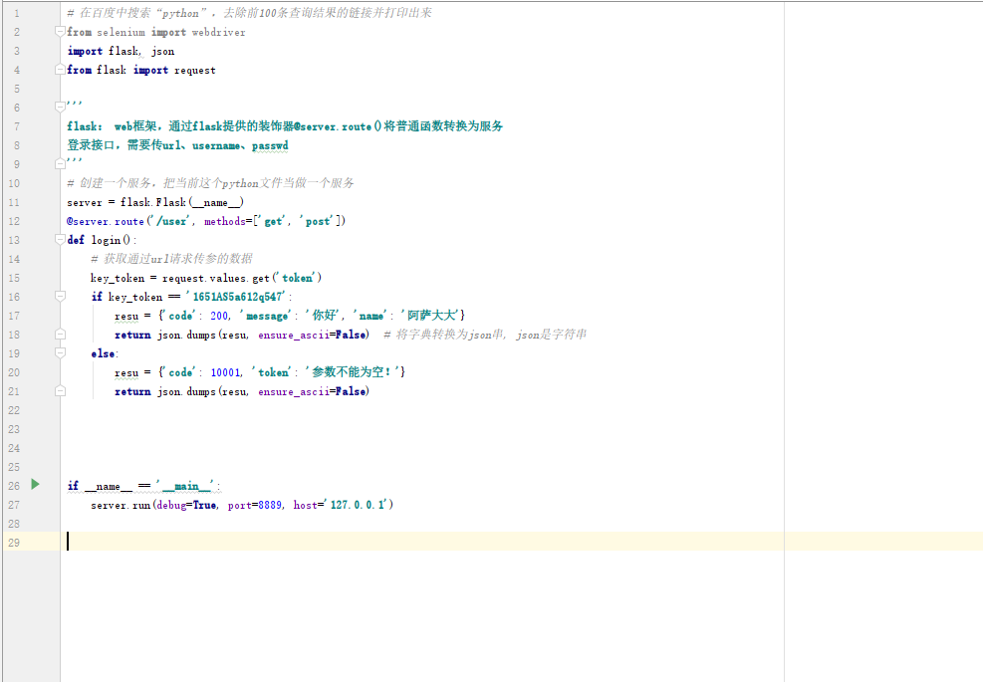Click the number 10001 on line 20
Viewport: 983px width, 682px height.
point(226,373)
